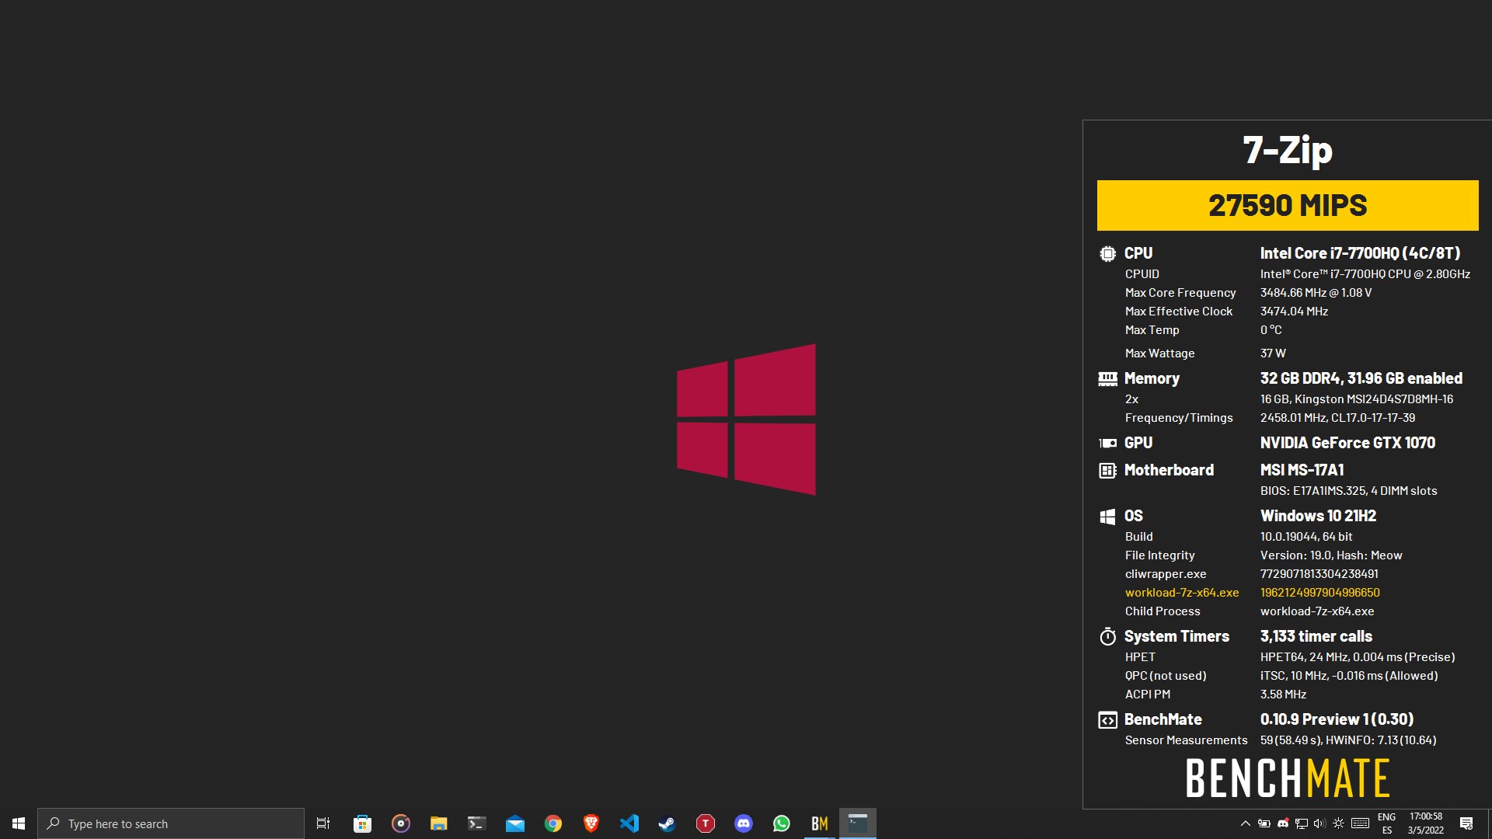Click the Memory module icon in BenchMate panel
Viewport: 1492px width, 839px height.
point(1107,378)
